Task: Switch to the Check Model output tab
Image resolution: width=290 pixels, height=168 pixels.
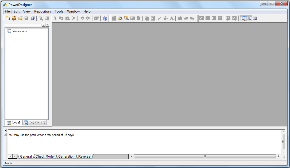Action: 45,157
